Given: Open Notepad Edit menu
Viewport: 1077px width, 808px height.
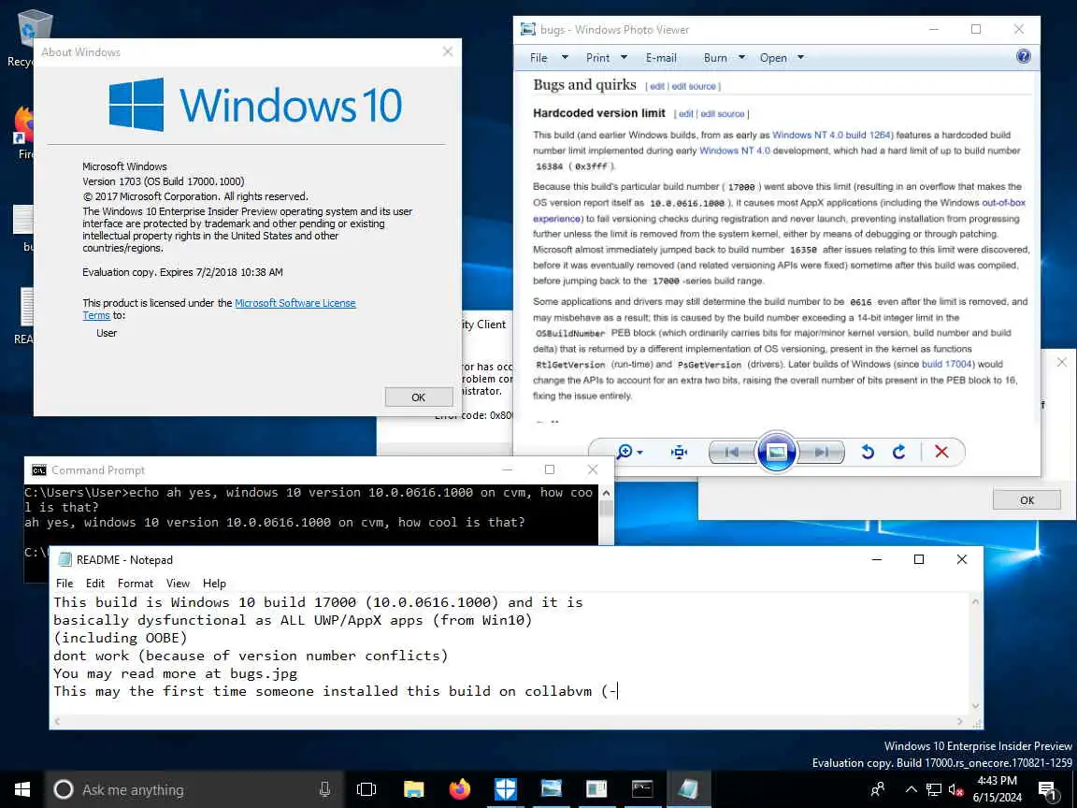Looking at the screenshot, I should (94, 584).
